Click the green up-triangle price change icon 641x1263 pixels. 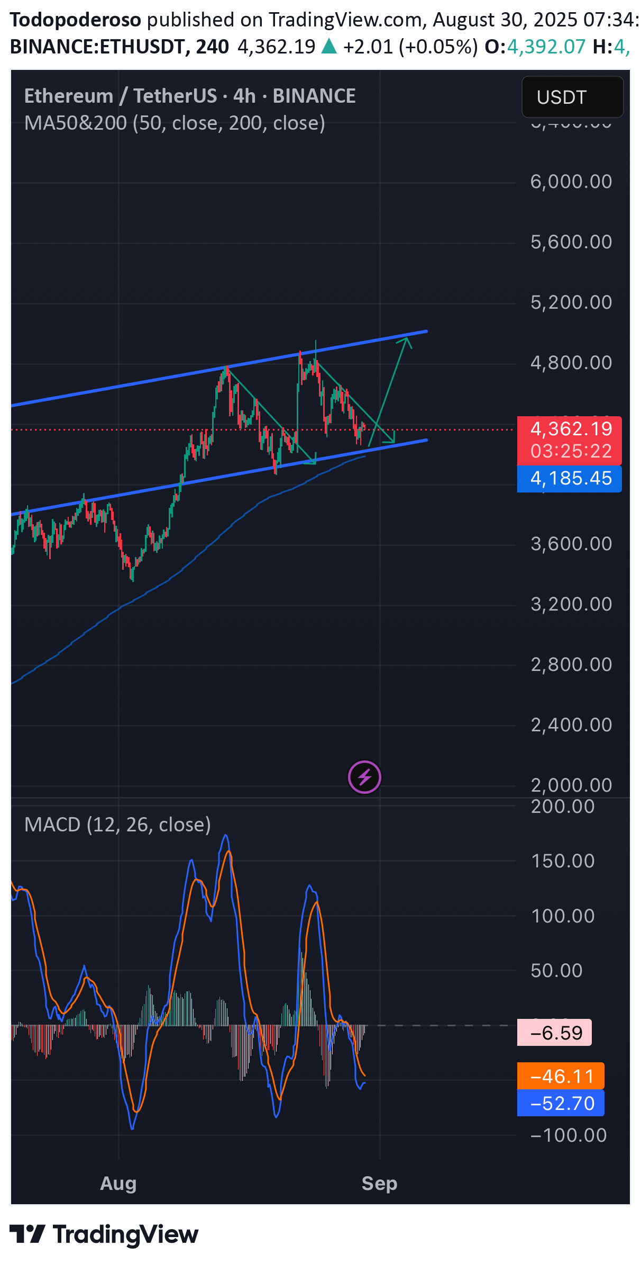point(329,47)
